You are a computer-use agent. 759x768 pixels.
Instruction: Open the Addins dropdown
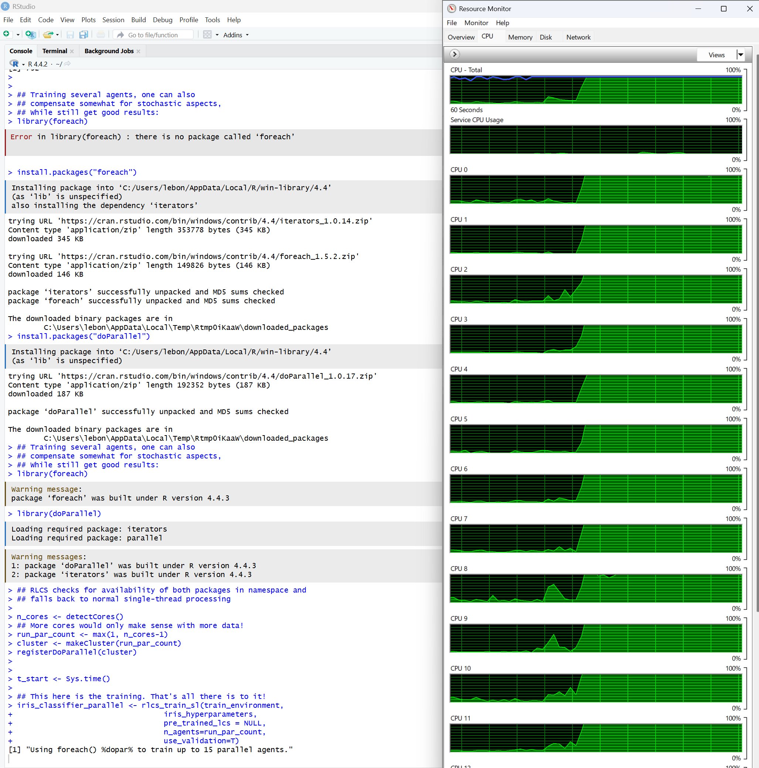click(236, 35)
